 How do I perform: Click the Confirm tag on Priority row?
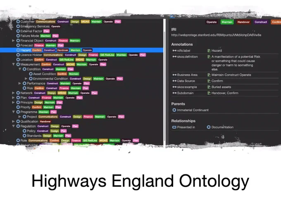[x=37, y=107]
